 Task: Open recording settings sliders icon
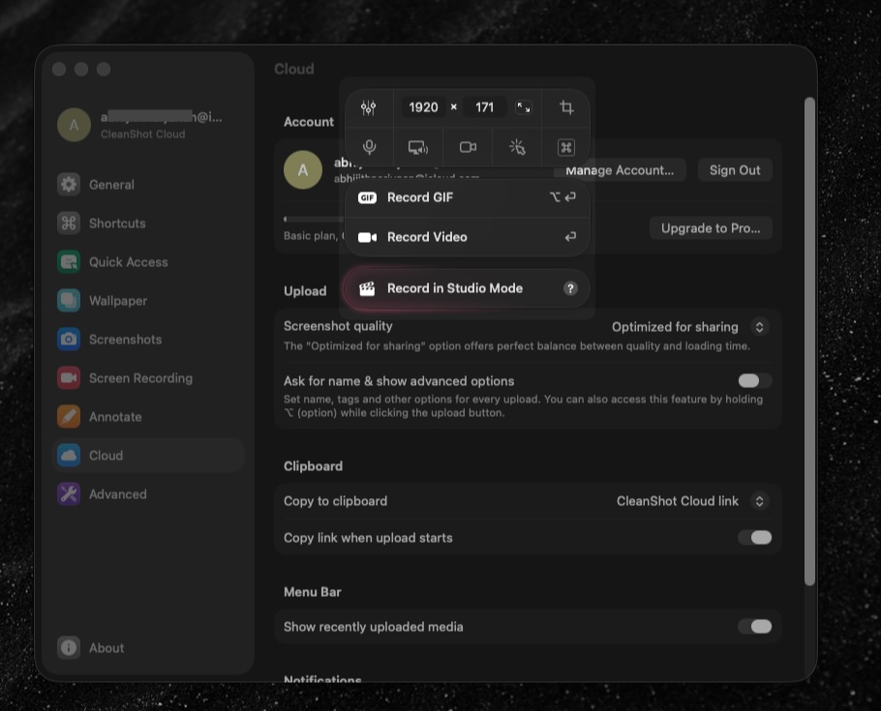(x=369, y=107)
